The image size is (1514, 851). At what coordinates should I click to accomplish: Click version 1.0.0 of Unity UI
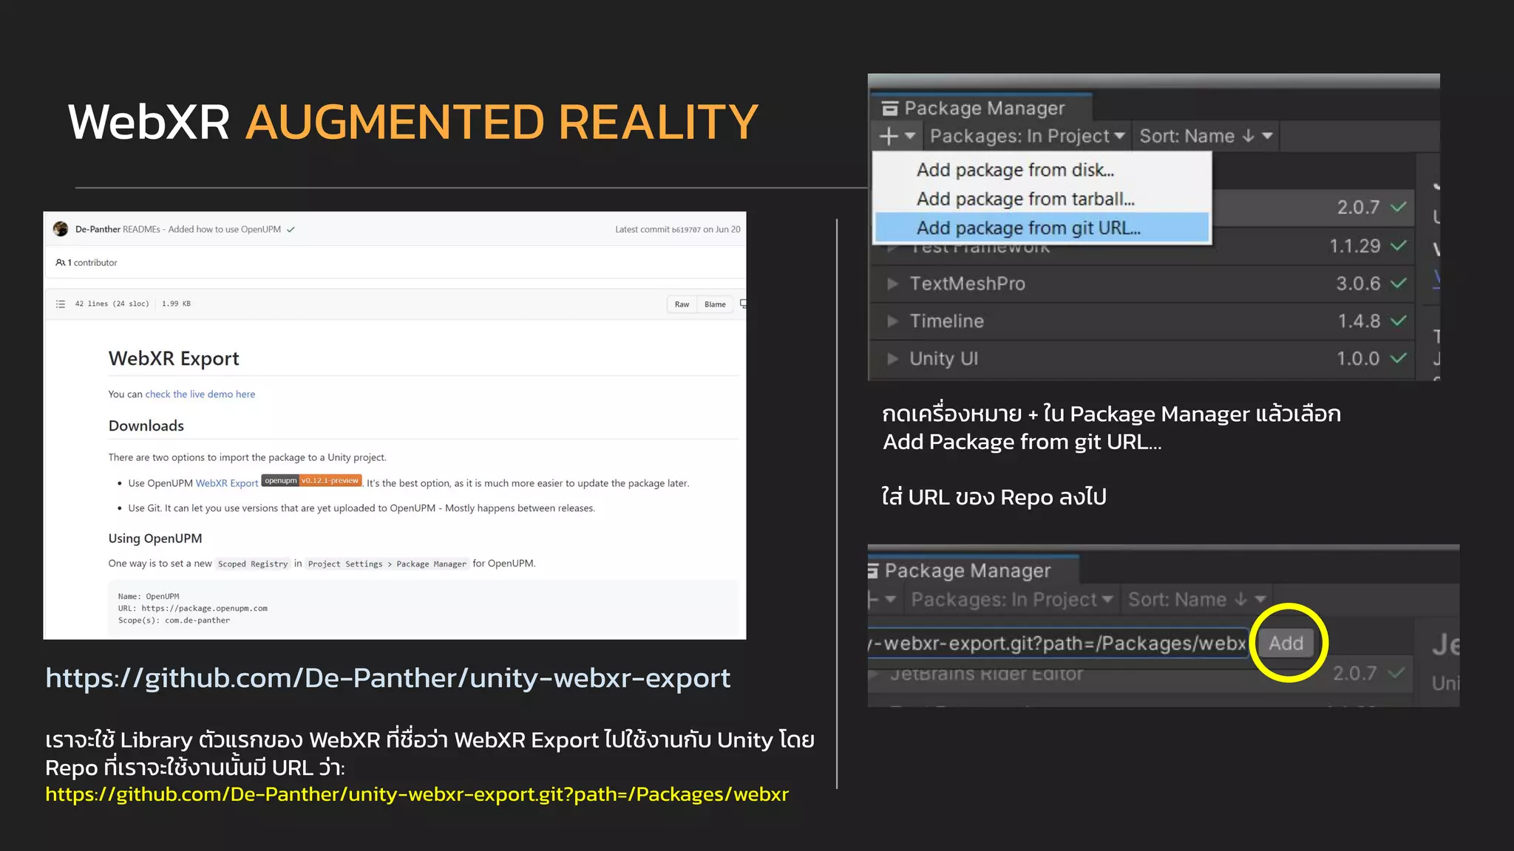tap(1358, 359)
